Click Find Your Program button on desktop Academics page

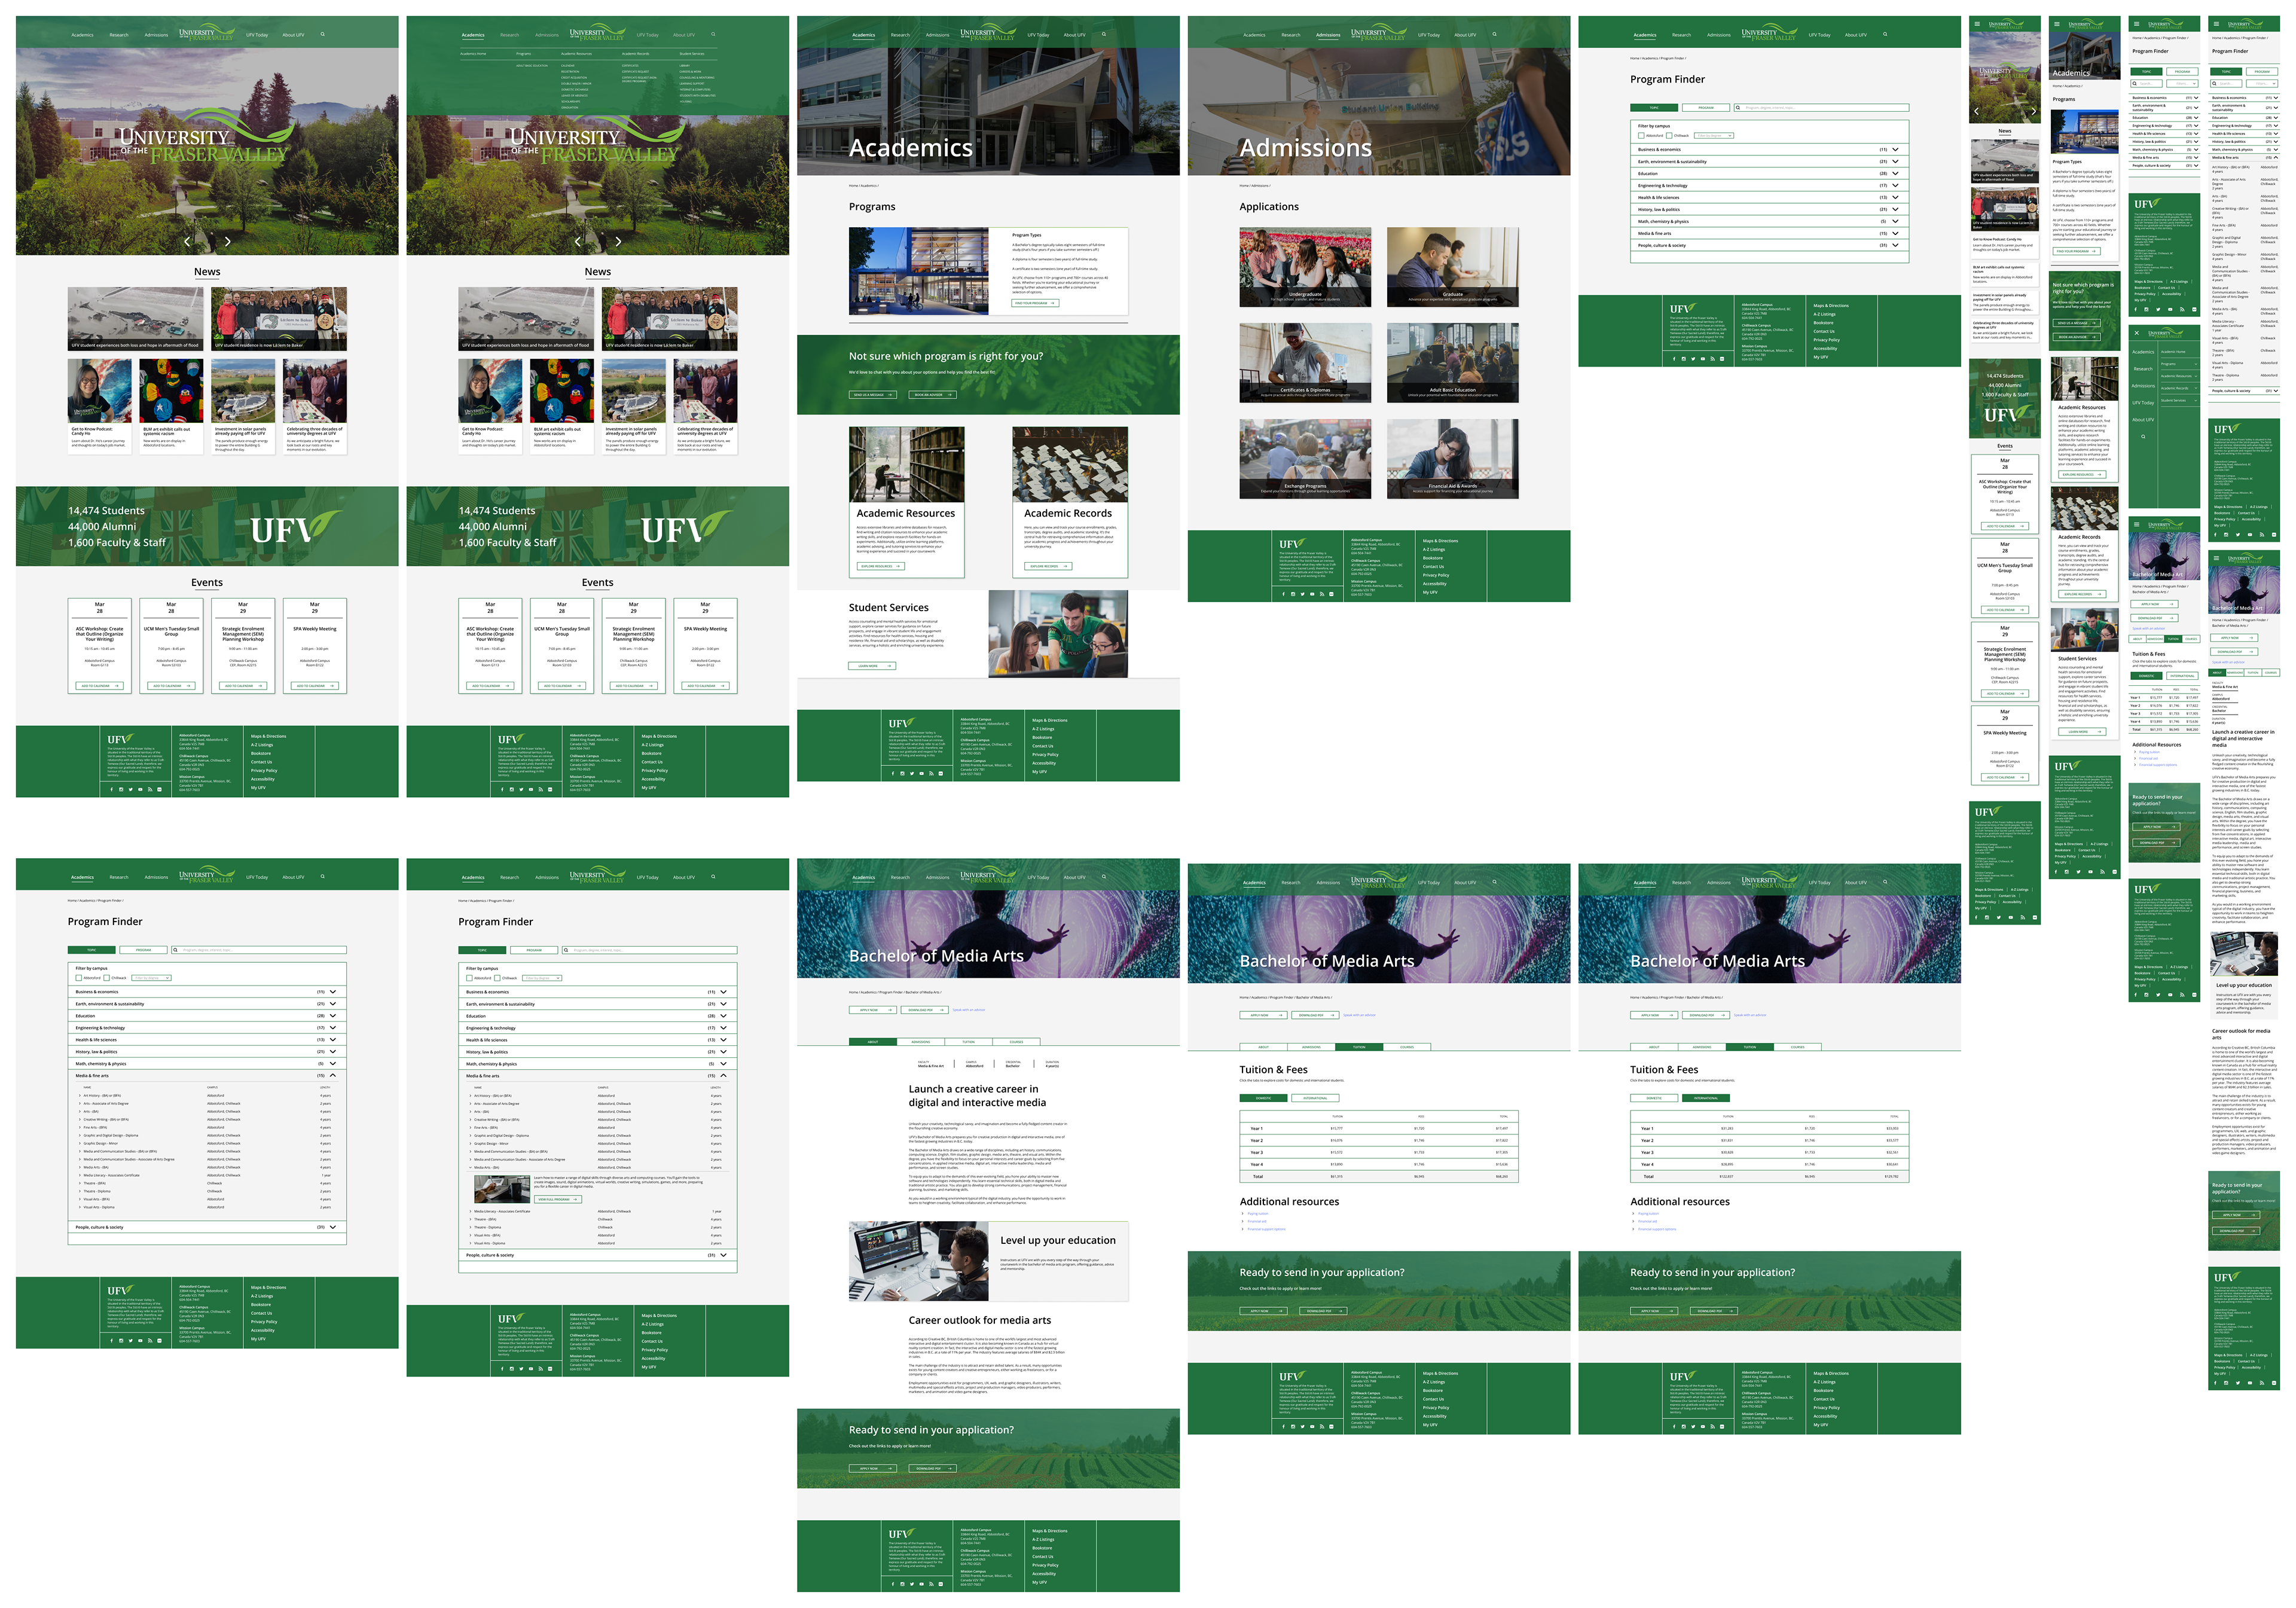click(1036, 303)
